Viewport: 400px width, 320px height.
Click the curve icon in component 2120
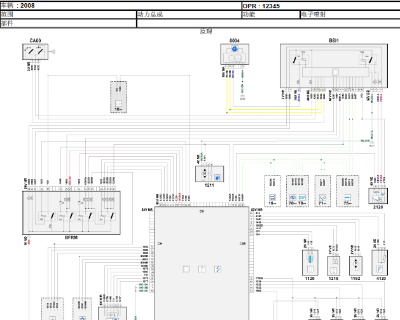point(375,199)
